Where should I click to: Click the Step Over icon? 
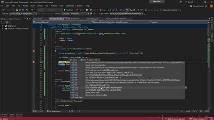[114, 10]
